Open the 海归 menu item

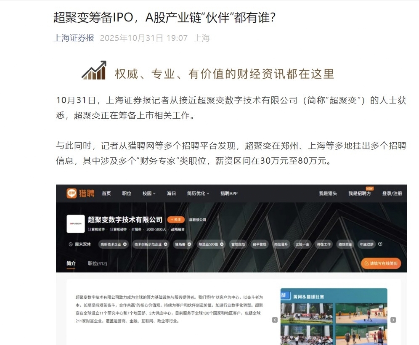pos(171,193)
